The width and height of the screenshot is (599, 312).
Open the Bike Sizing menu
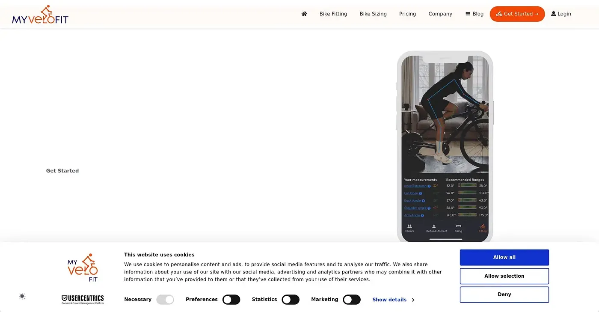click(373, 14)
